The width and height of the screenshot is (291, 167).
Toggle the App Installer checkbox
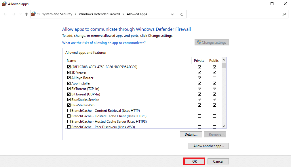[69, 83]
